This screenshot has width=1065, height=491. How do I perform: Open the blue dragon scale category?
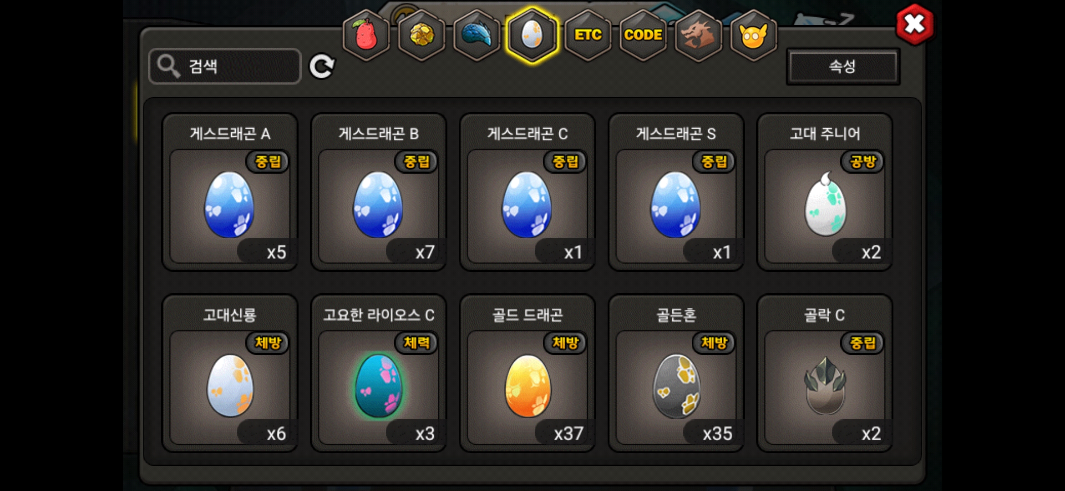477,35
